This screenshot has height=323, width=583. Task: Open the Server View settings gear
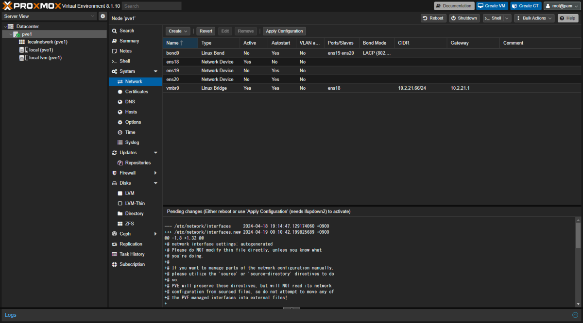click(103, 16)
